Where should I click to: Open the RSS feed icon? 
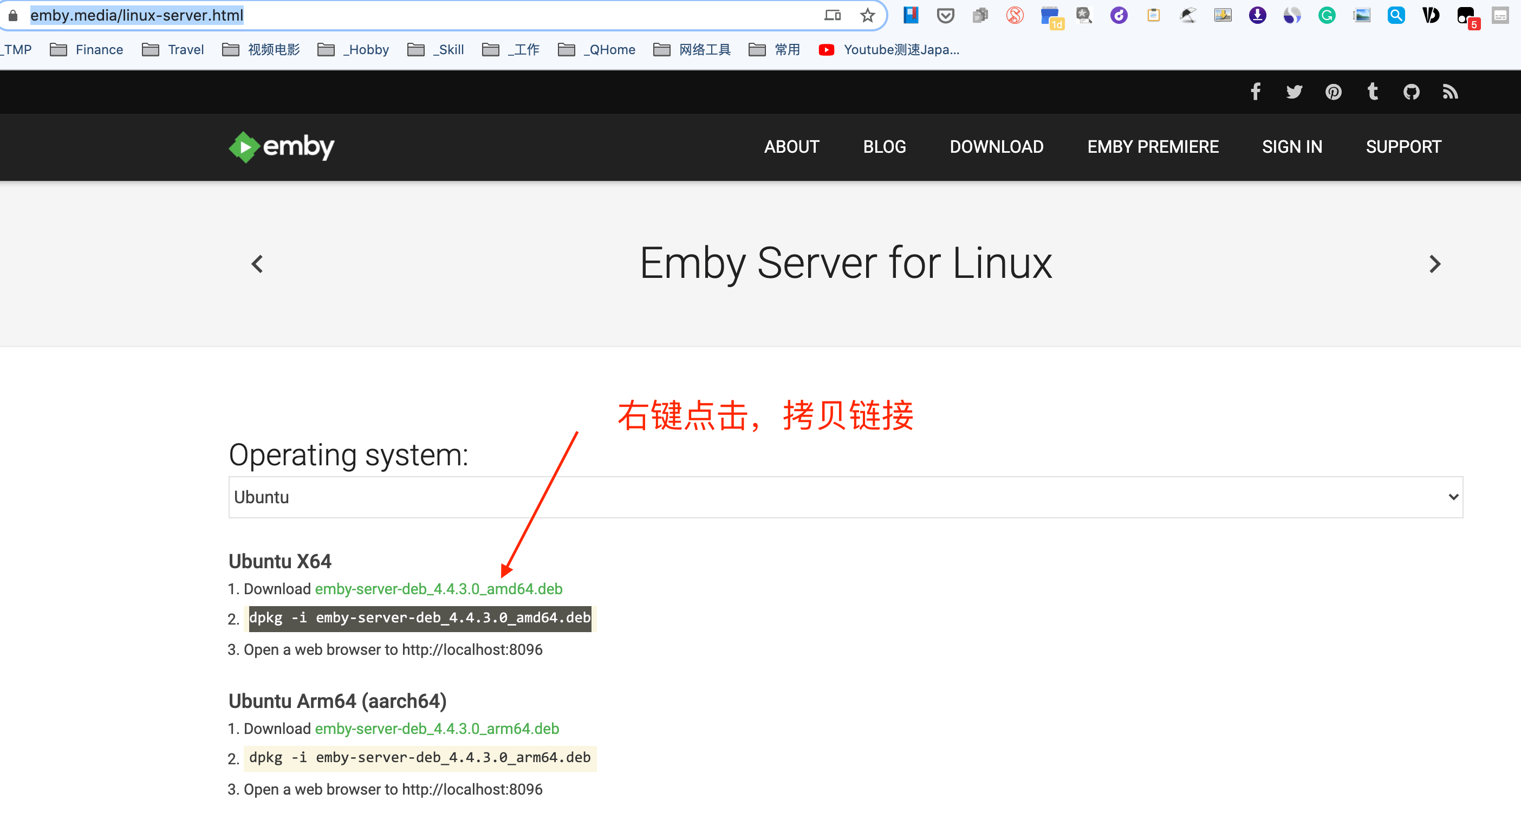point(1451,92)
